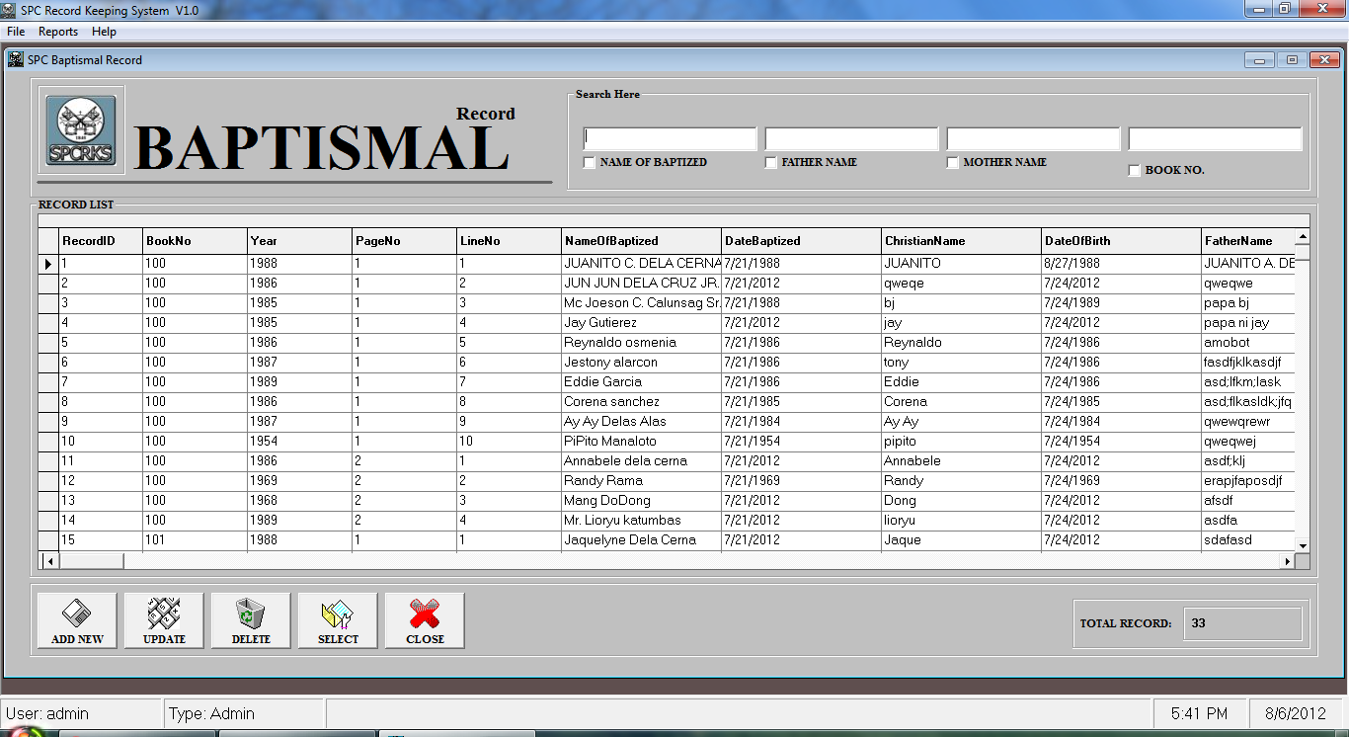Screen dimensions: 1349x737
Task: Select cell Corena sanchez
Action: coord(641,402)
